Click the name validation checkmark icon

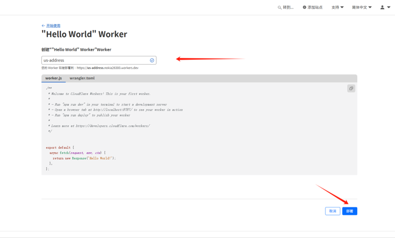(x=152, y=60)
